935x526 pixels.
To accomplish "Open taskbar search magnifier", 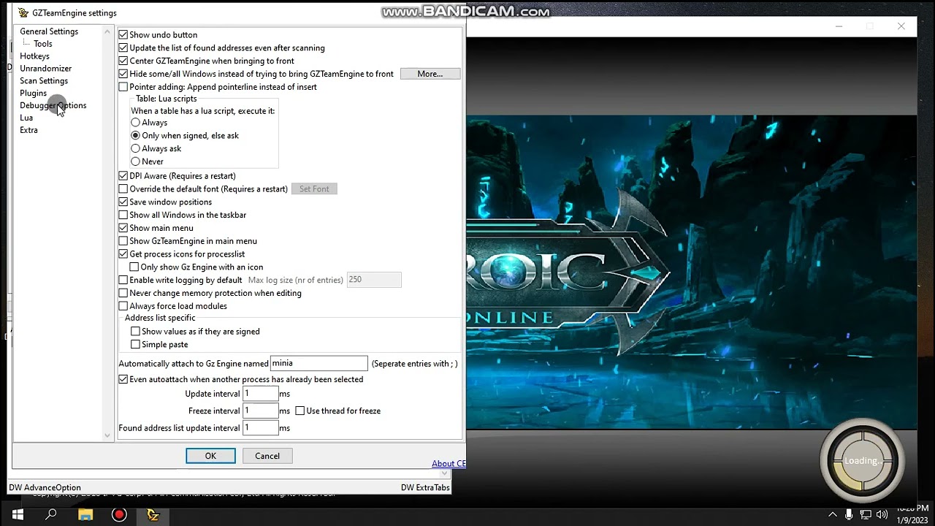I will click(51, 515).
